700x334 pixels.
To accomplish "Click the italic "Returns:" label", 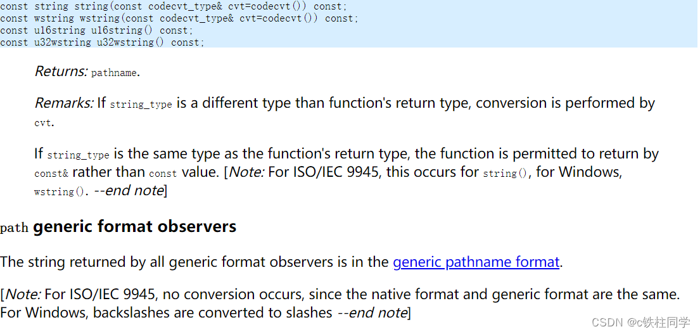I will (61, 72).
